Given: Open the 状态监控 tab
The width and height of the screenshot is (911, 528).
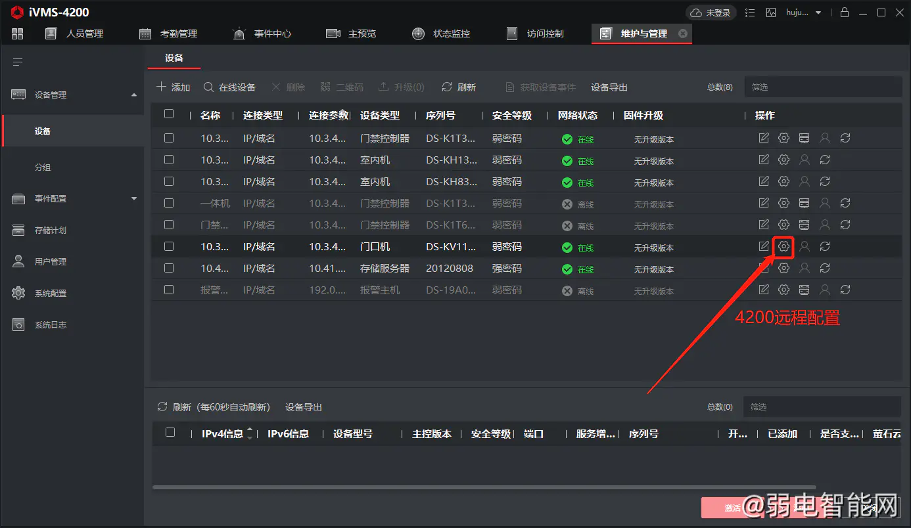Looking at the screenshot, I should [441, 33].
